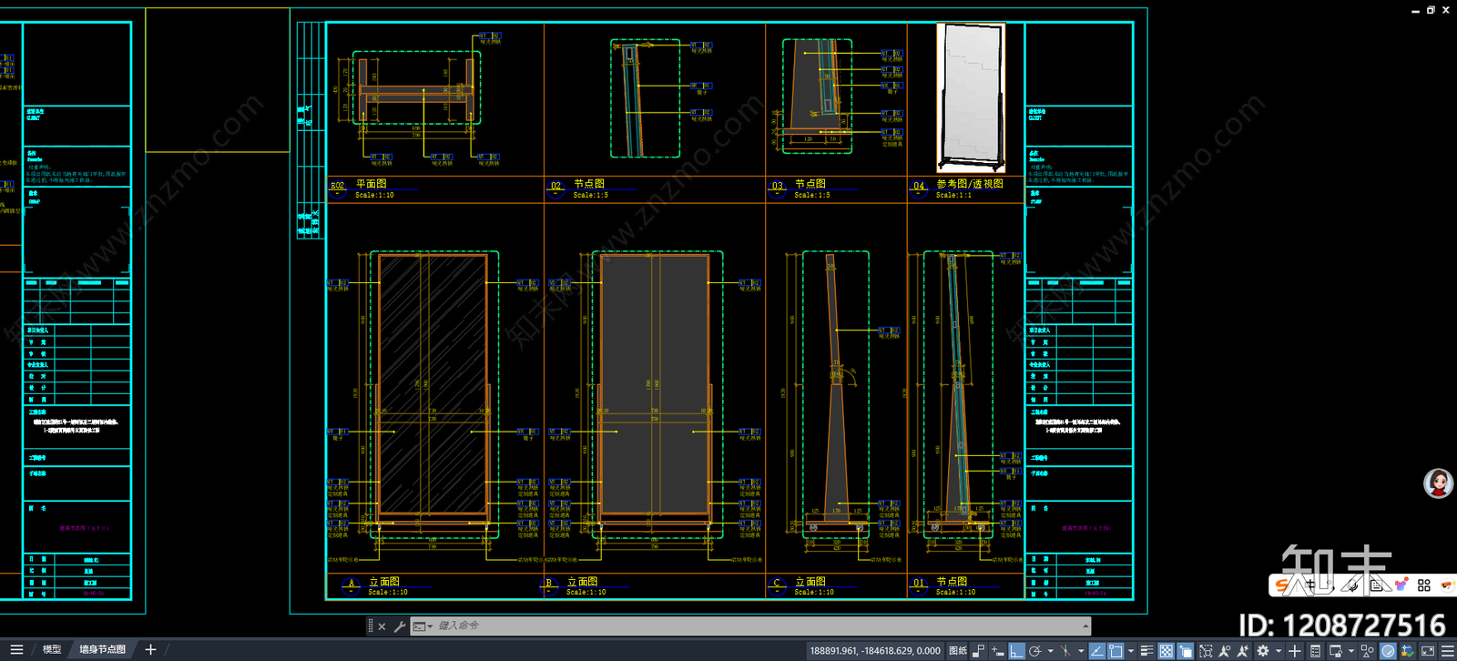Click the Sogou input method S logo
This screenshot has width=1457, height=661.
(x=1283, y=585)
